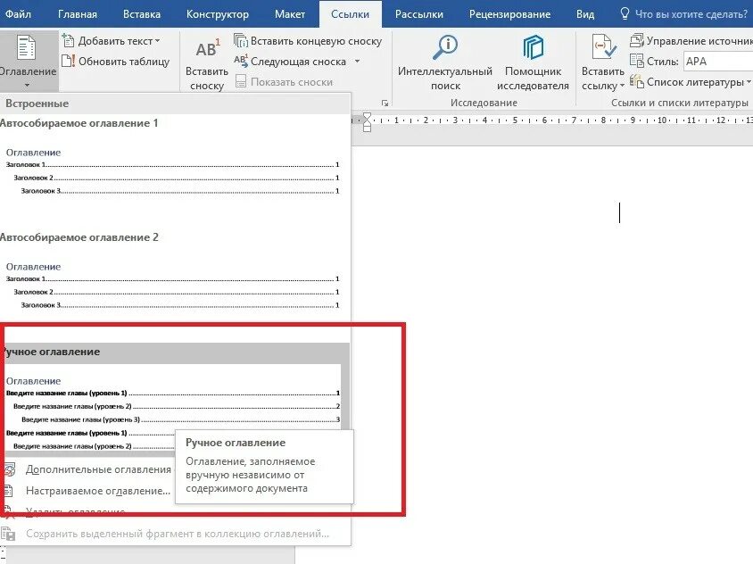This screenshot has height=564, width=753.
Task: Expand the Список литературы dropdown arrow
Action: (x=749, y=82)
